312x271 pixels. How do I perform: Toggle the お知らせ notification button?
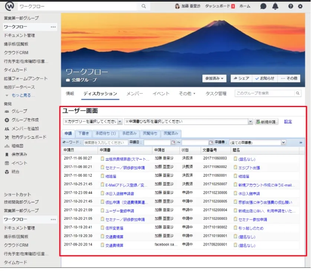tap(264, 78)
